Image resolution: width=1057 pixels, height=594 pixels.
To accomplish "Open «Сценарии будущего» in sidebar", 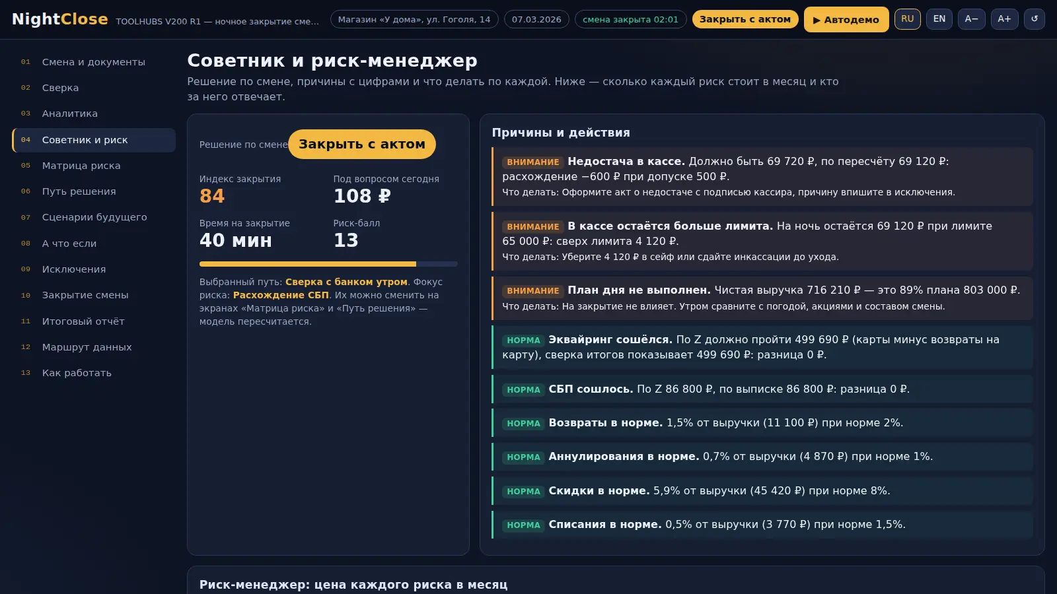I will click(94, 217).
